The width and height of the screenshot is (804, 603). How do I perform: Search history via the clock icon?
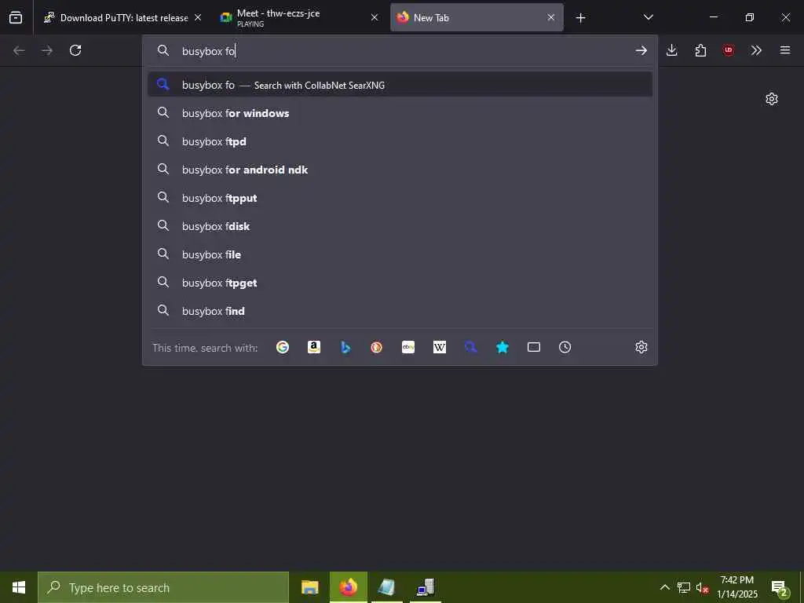point(565,347)
